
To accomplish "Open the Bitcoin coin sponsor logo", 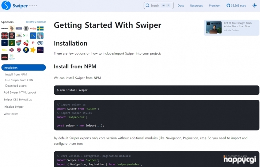I will (26, 28).
